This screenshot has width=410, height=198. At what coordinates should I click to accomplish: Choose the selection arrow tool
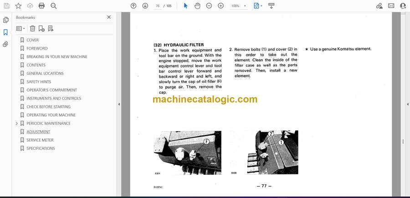[186, 6]
